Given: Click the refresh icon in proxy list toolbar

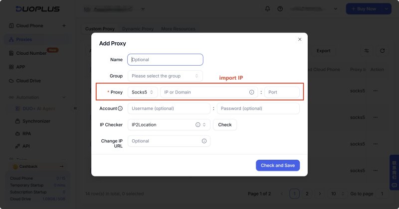Looking at the screenshot, I should click(382, 51).
